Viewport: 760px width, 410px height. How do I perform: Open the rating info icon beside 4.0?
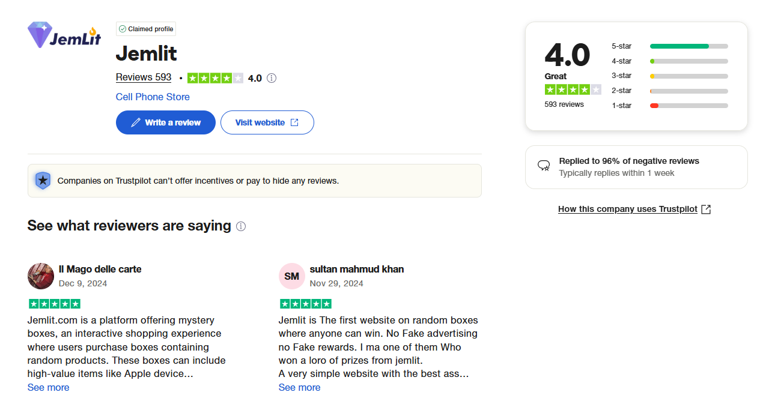[x=272, y=78]
